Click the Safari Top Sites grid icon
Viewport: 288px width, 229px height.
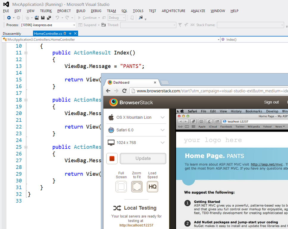coord(193,127)
